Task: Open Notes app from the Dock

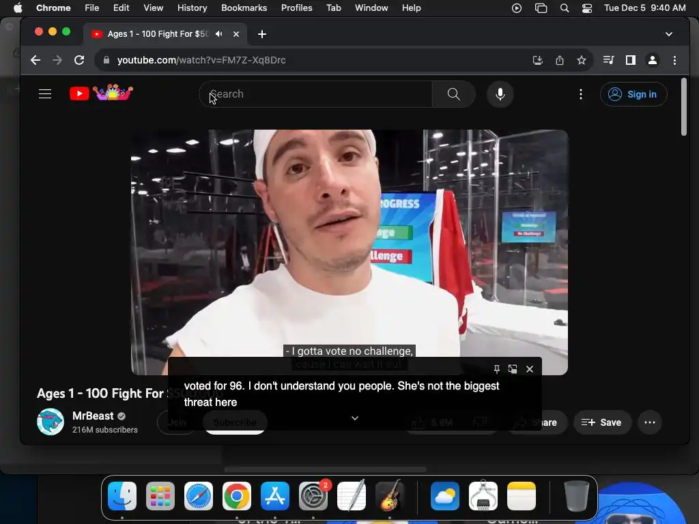Action: (521, 495)
